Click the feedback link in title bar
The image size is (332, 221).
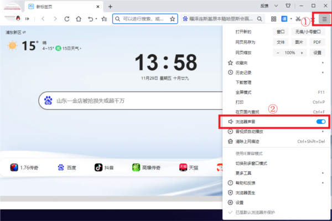pyautogui.click(x=264, y=6)
